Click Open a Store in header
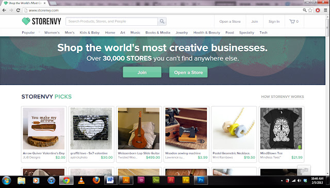The width and height of the screenshot is (330, 188). 230,22
